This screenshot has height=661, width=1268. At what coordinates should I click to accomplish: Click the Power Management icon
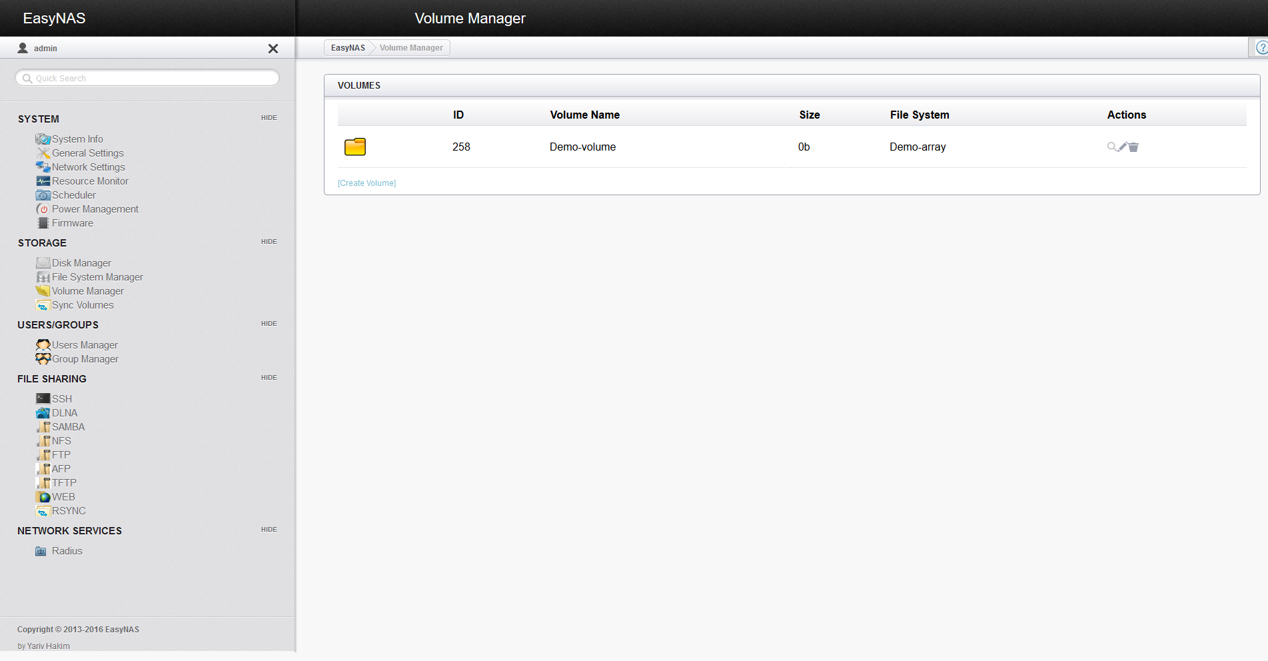(43, 209)
